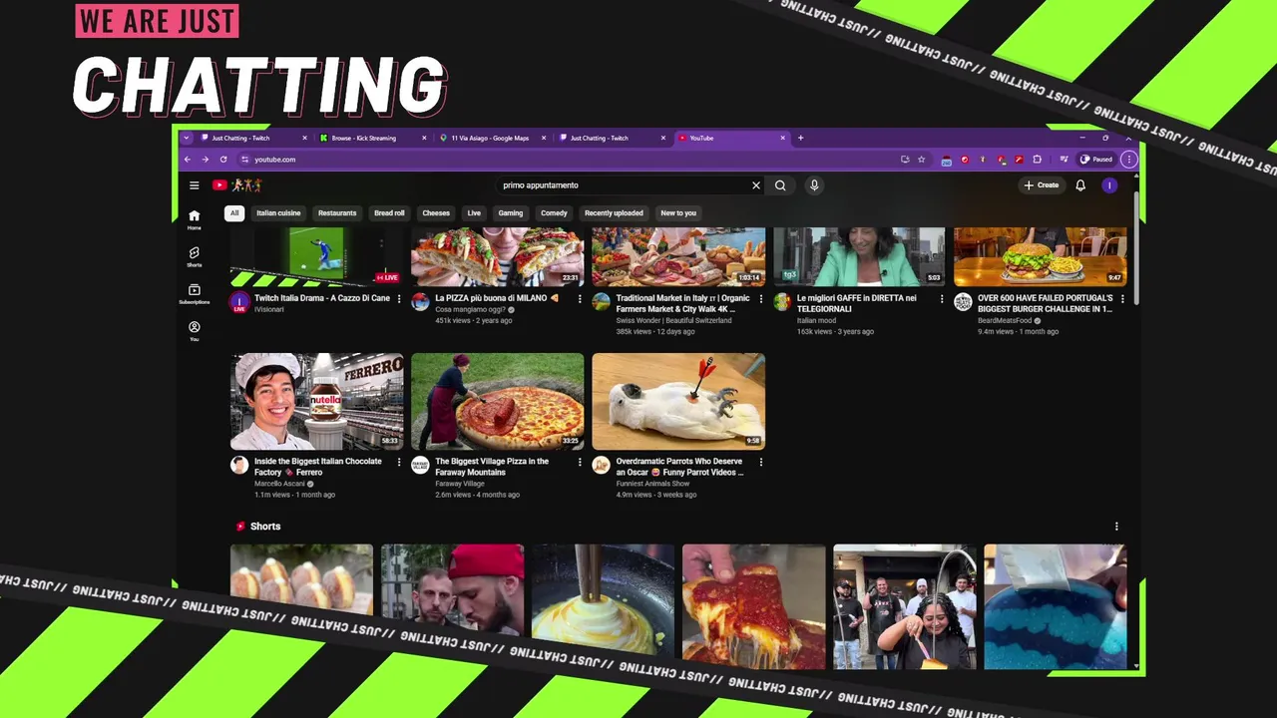This screenshot has width=1277, height=718.
Task: Open more options for La PIZZA più buona video
Action: (x=580, y=298)
